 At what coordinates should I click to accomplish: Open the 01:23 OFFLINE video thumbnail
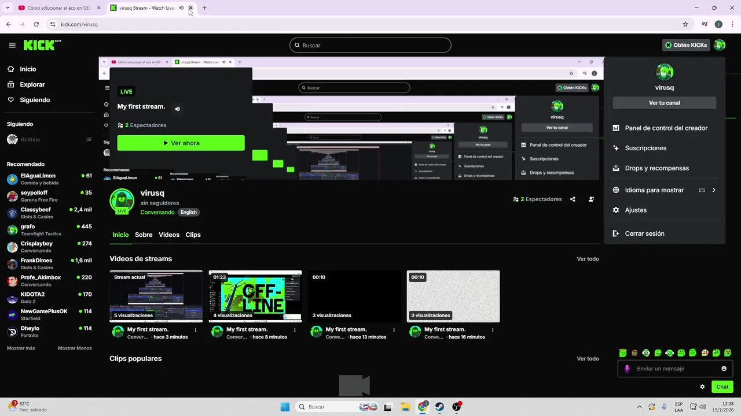pyautogui.click(x=255, y=296)
